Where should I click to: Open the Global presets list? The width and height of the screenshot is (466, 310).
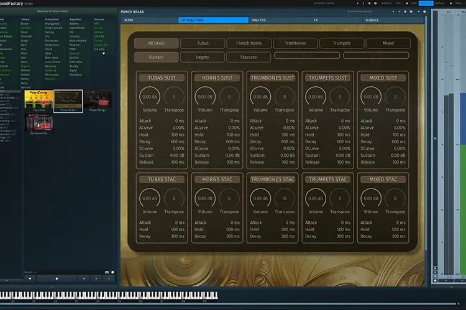tap(324, 3)
